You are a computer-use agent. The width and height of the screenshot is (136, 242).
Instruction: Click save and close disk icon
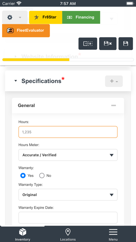pyautogui.click(x=108, y=44)
